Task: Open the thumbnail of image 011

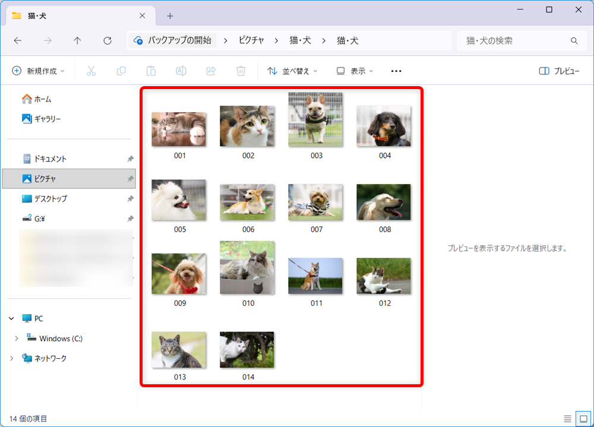Action: coord(315,276)
